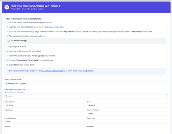The width and height of the screenshot is (172, 134).
Task: Click the step "5. Upload your invoice."
Action: pyautogui.click(x=16, y=47)
